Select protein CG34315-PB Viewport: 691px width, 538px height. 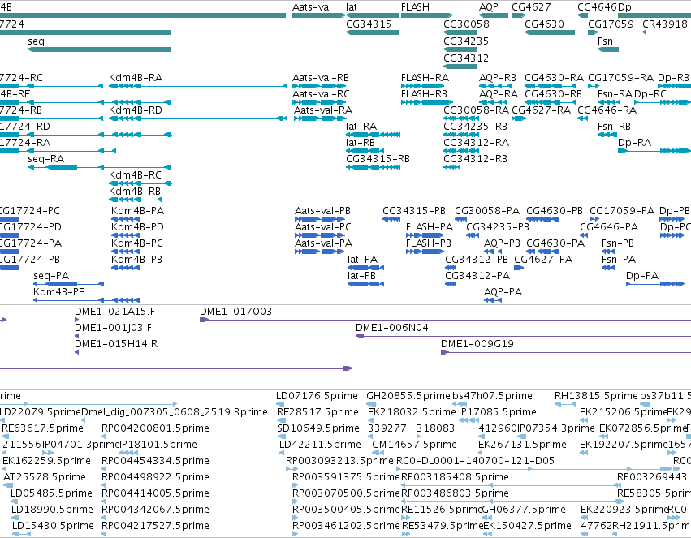pyautogui.click(x=391, y=219)
